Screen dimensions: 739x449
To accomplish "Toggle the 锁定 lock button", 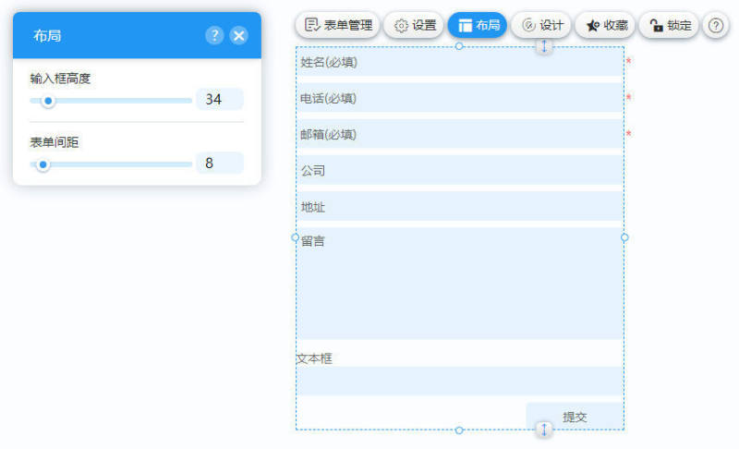I will 670,26.
